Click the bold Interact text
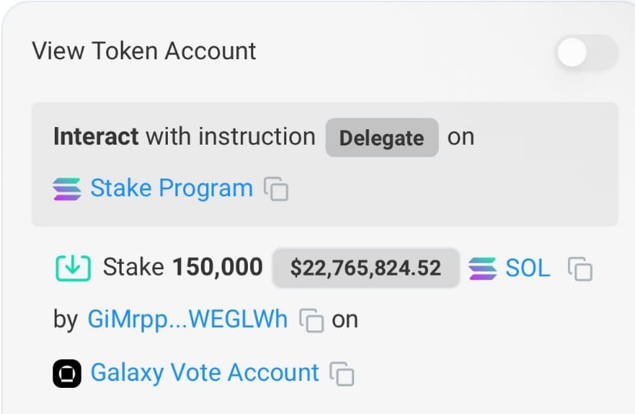The height and width of the screenshot is (414, 635). tap(95, 137)
